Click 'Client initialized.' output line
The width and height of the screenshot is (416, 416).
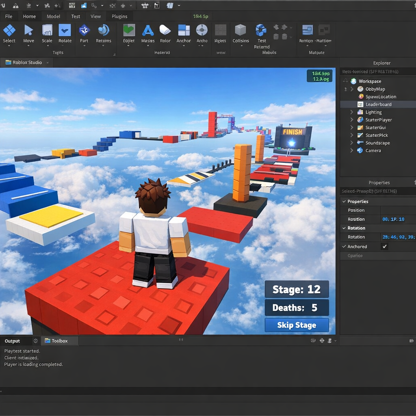21,357
